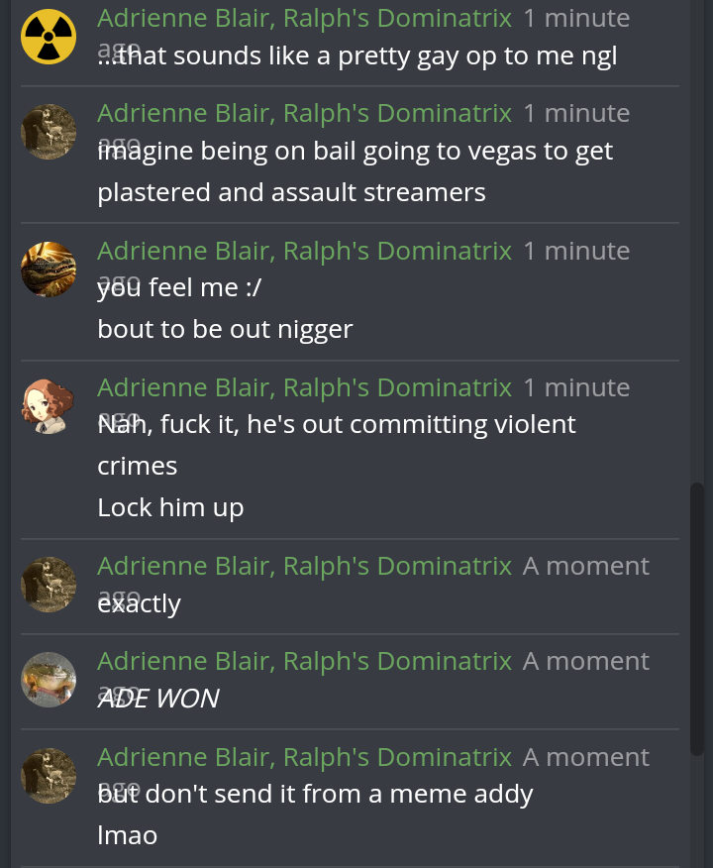Click the 'Lock him up' message text
Screen dimensions: 713x868
pyautogui.click(x=170, y=507)
